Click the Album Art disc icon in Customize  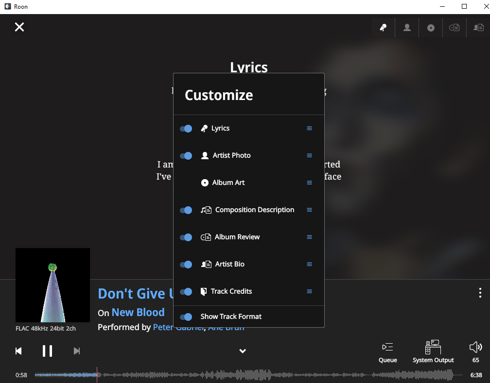pyautogui.click(x=205, y=183)
